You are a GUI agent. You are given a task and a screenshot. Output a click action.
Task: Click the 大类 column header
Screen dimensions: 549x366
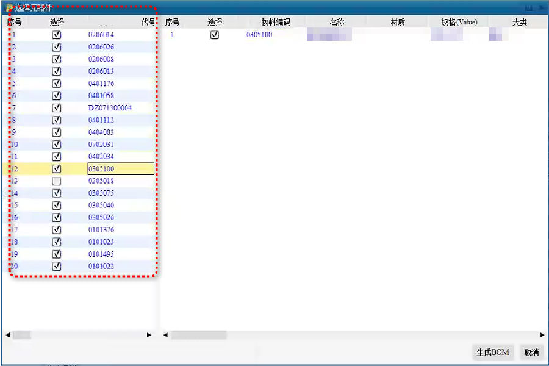coord(519,22)
